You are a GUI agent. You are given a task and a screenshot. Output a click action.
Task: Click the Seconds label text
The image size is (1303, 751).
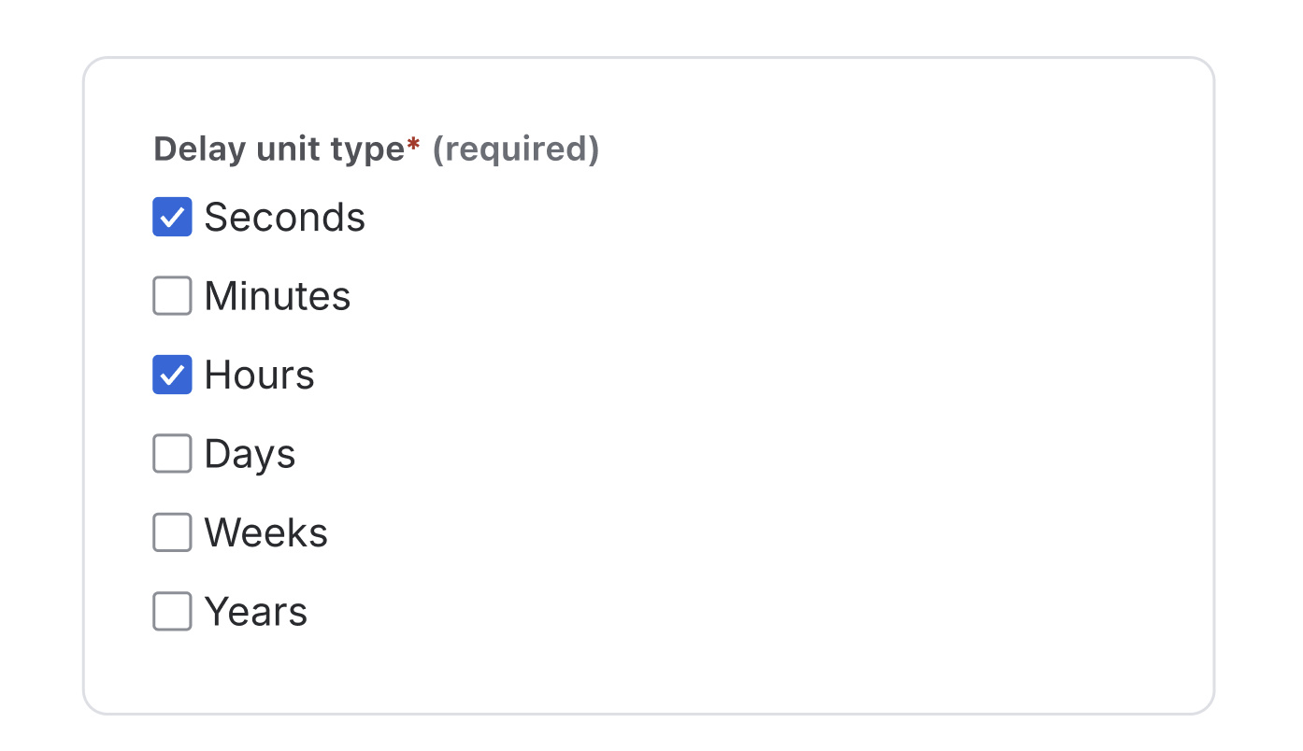pos(285,217)
